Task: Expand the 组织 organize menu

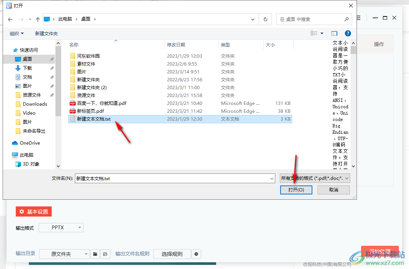Action: [x=16, y=33]
